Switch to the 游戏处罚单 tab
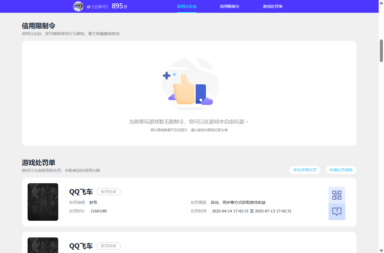This screenshot has height=253, width=384. pyautogui.click(x=272, y=6)
